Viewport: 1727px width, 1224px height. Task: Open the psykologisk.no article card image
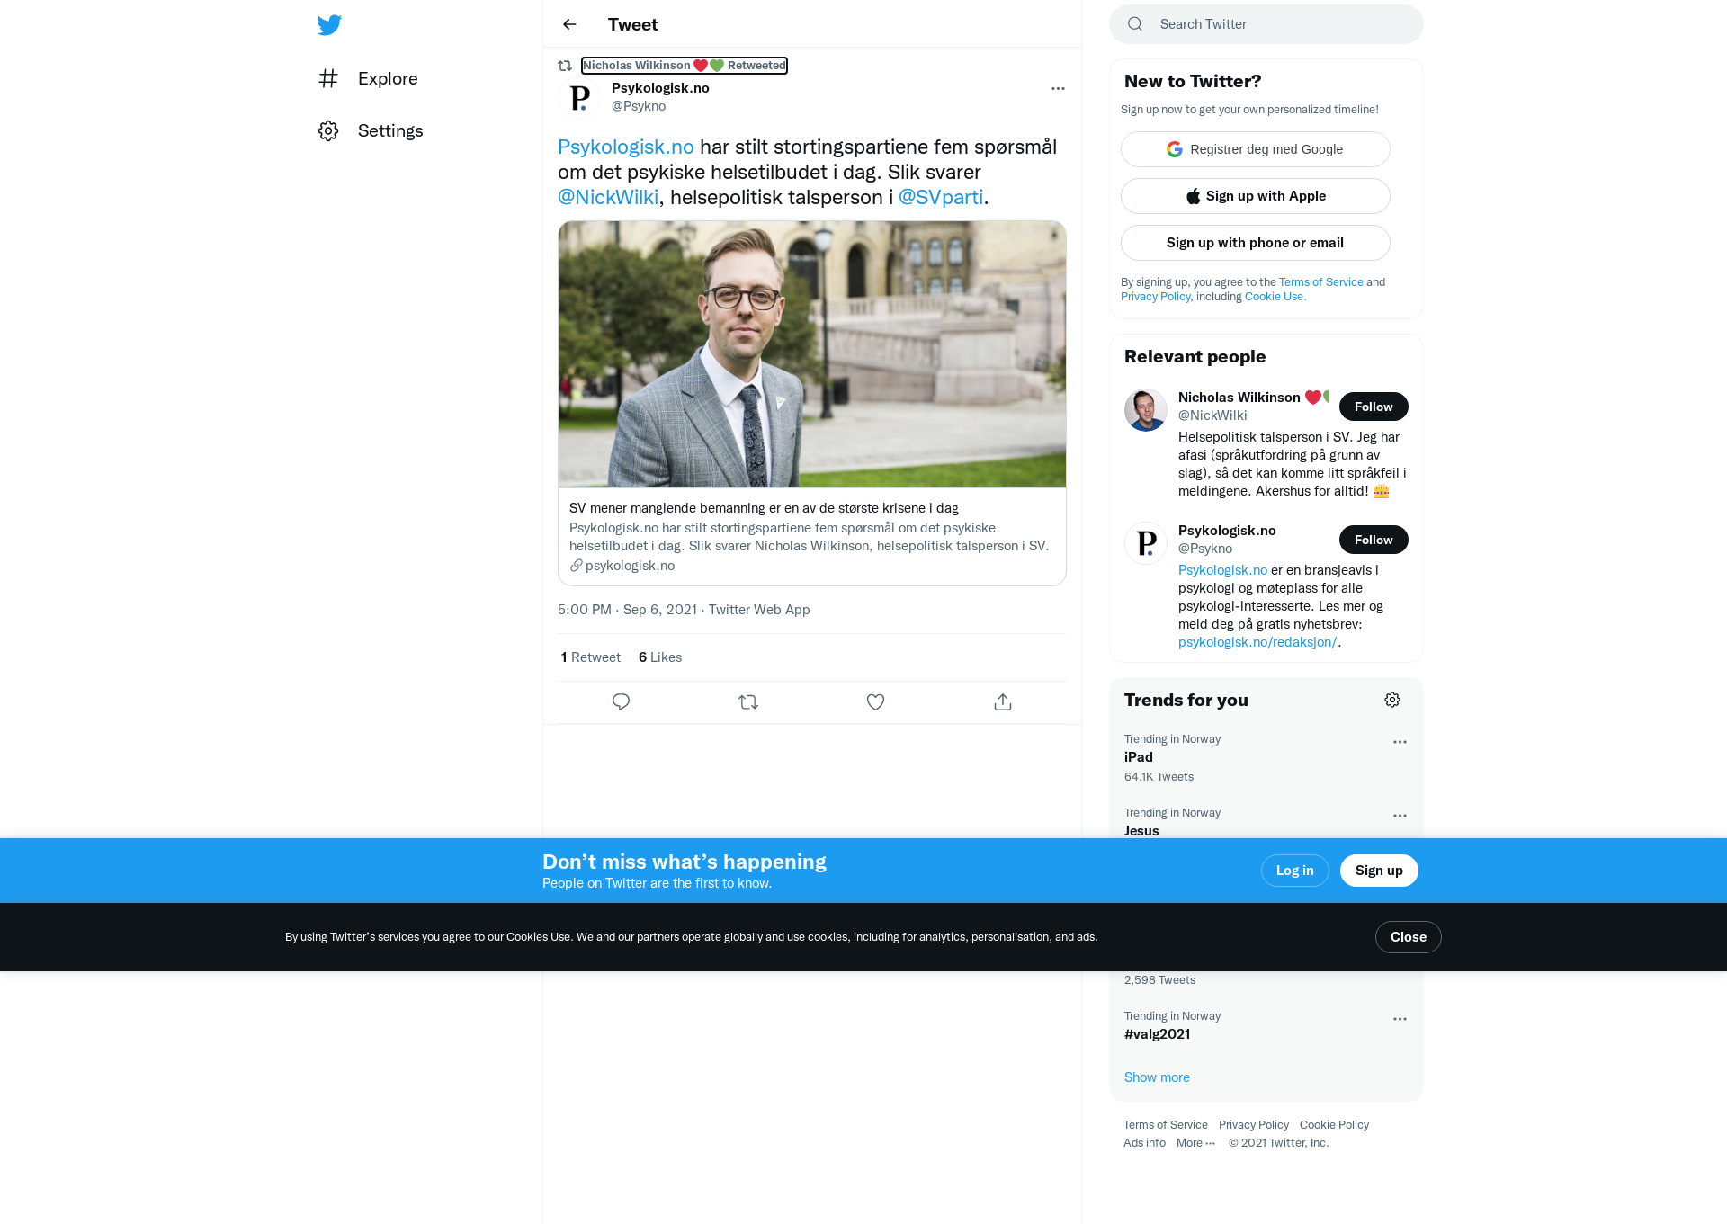pyautogui.click(x=812, y=354)
